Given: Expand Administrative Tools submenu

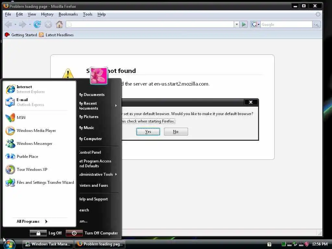Looking at the screenshot, I should tap(99, 174).
